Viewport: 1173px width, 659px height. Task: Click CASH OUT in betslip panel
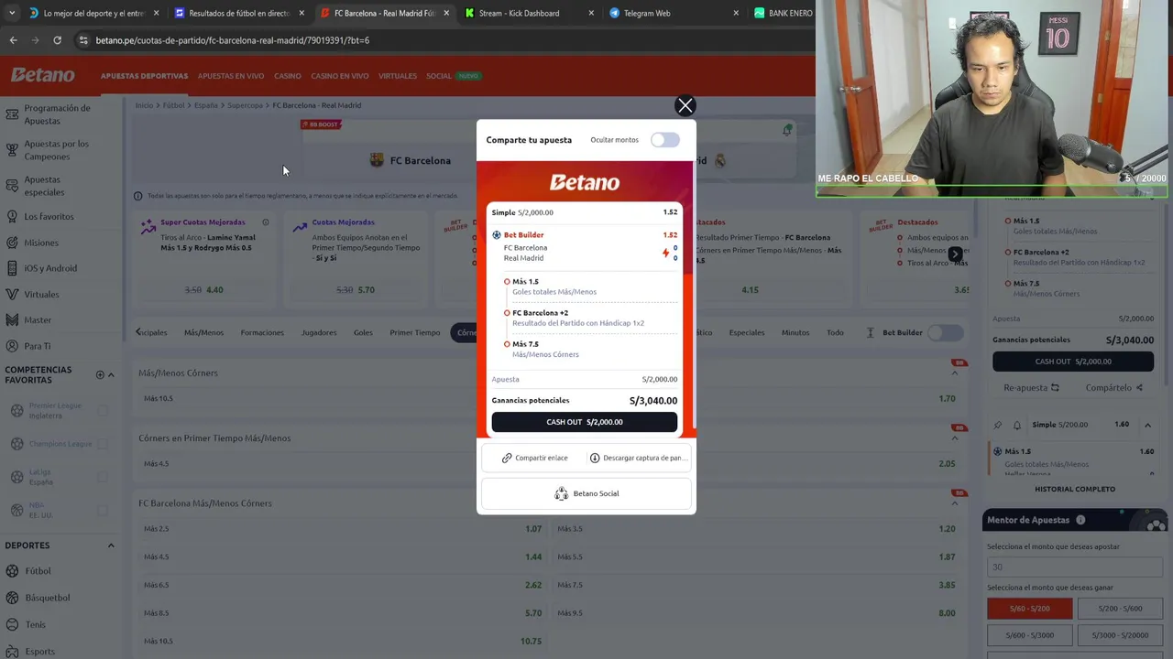click(1073, 362)
